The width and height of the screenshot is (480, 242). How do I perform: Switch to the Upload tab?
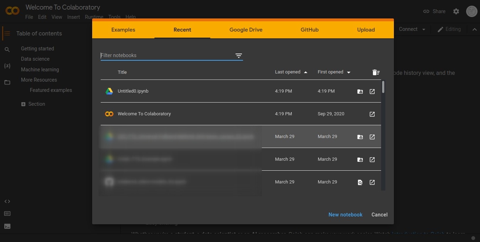(x=366, y=30)
